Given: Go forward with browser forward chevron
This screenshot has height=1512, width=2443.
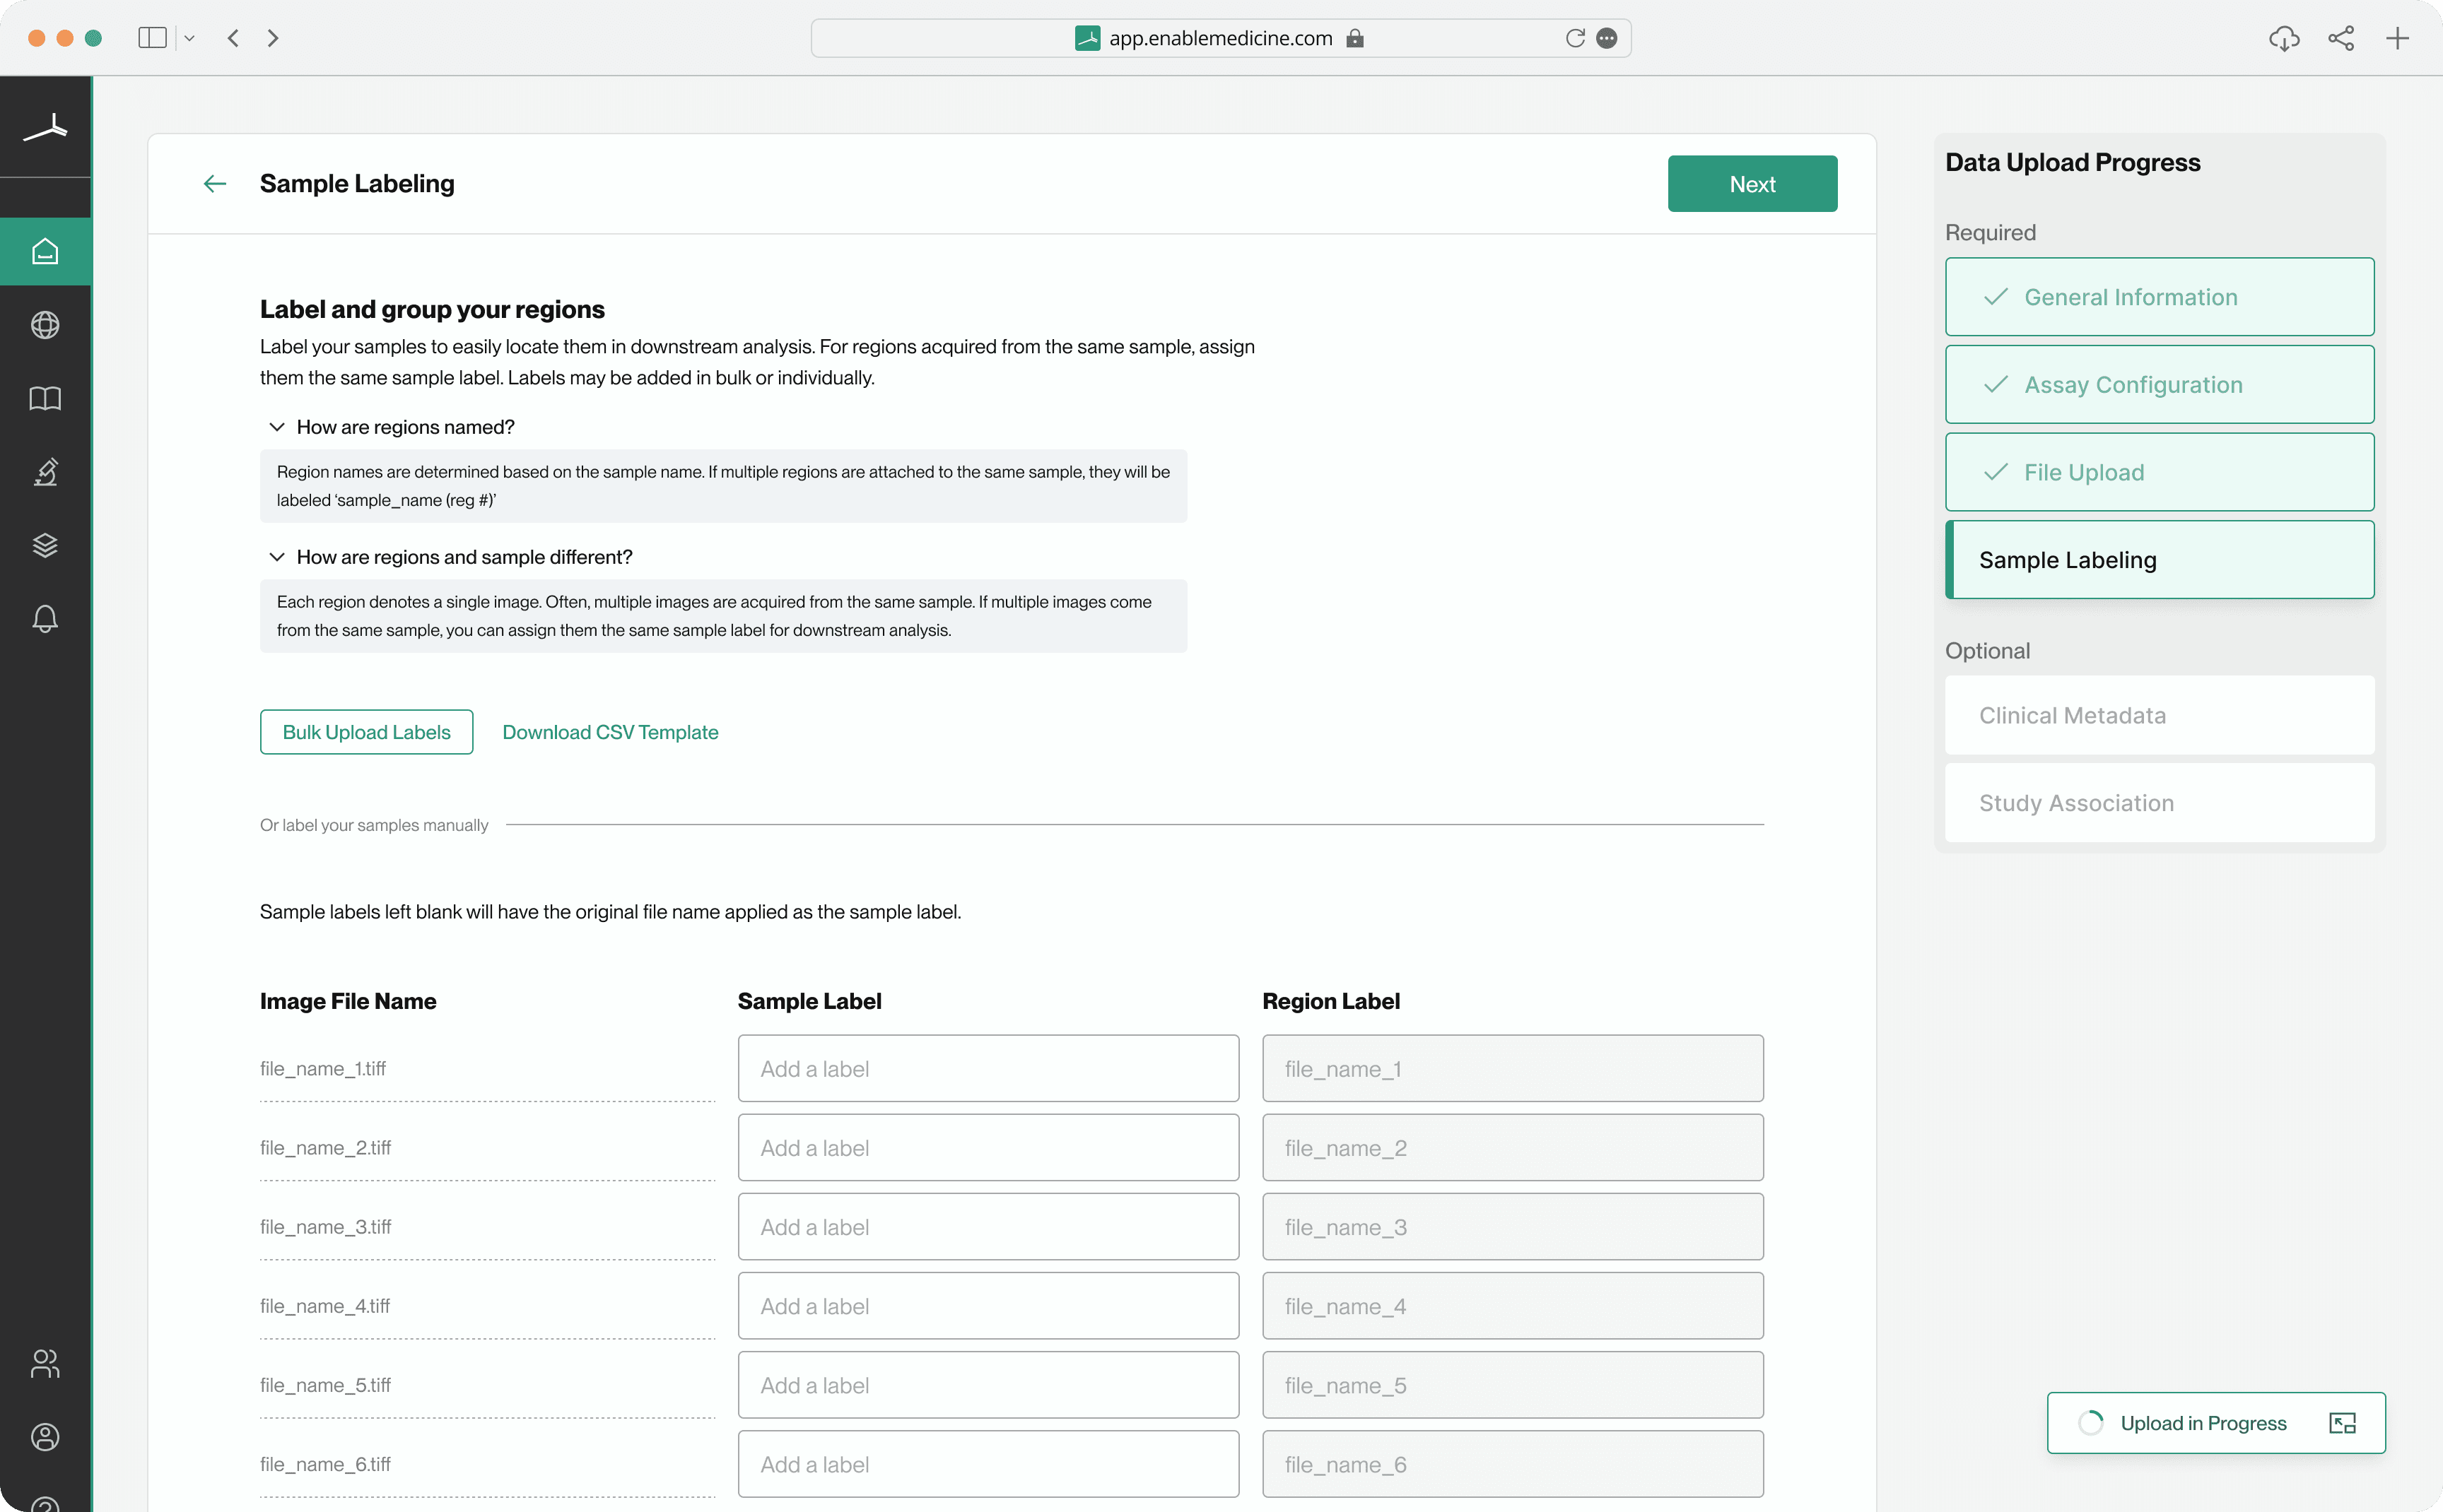Looking at the screenshot, I should (x=273, y=38).
